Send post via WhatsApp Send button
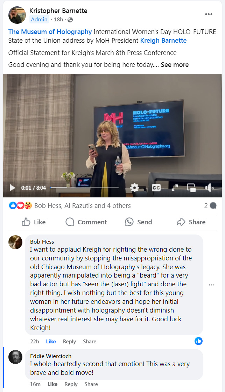The image size is (225, 392). (x=138, y=222)
